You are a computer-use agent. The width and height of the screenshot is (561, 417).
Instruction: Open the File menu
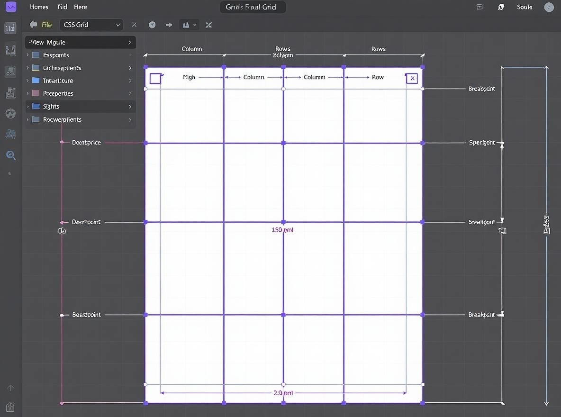(46, 25)
